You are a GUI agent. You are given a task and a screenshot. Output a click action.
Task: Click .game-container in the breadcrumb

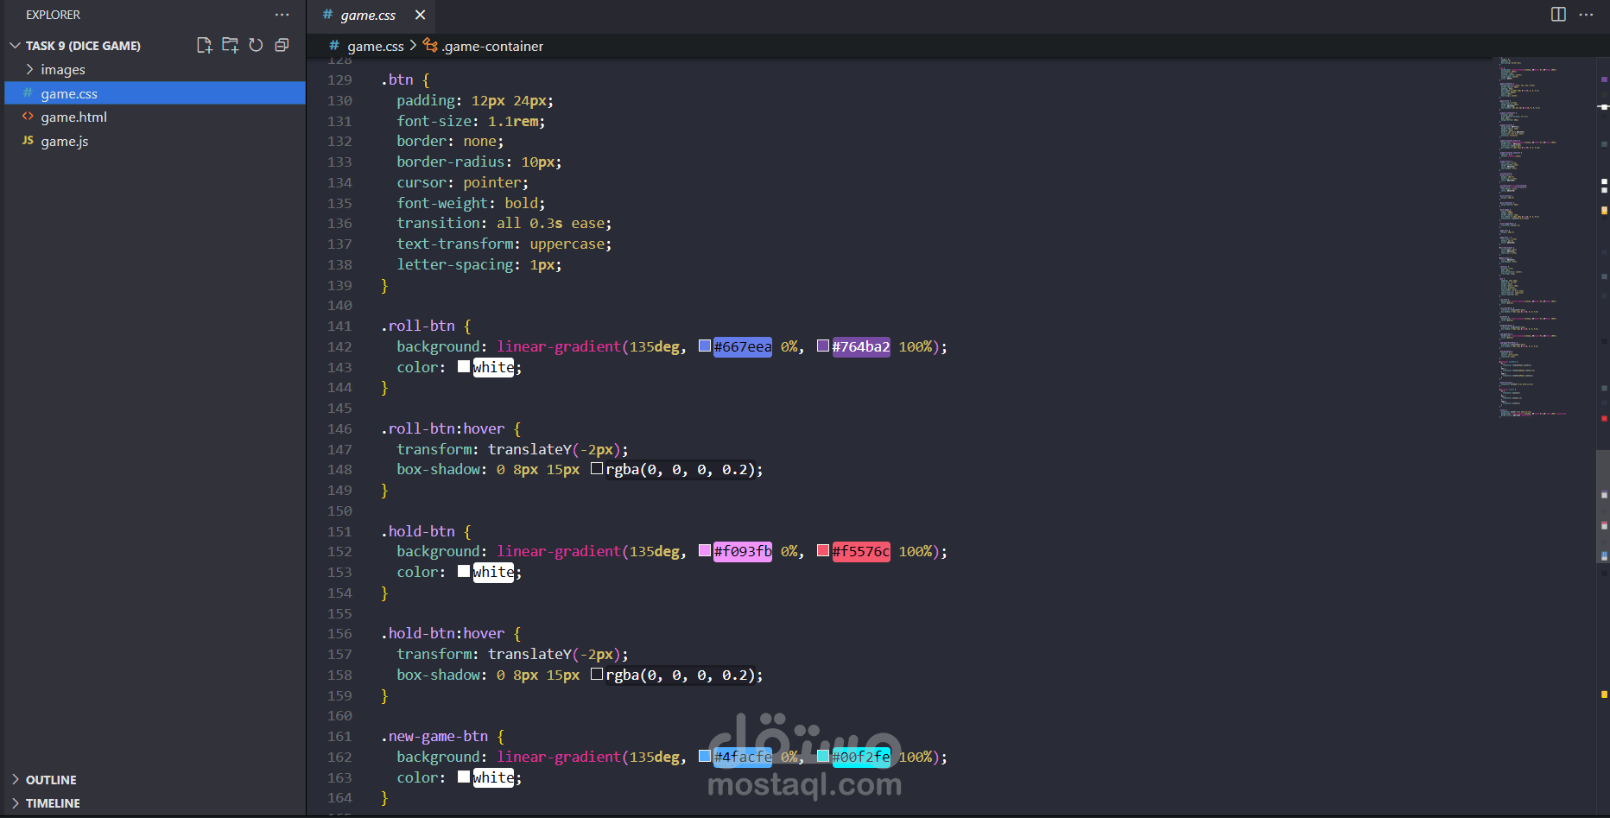(x=492, y=47)
